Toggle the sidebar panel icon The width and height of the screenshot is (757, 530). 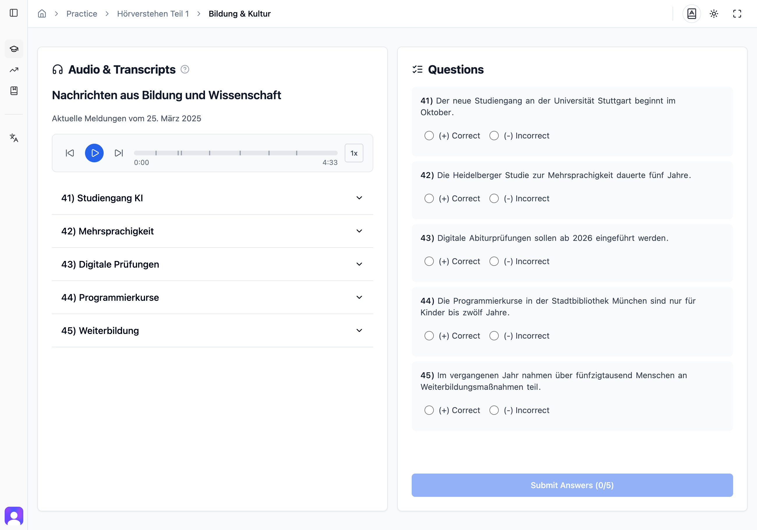[14, 13]
